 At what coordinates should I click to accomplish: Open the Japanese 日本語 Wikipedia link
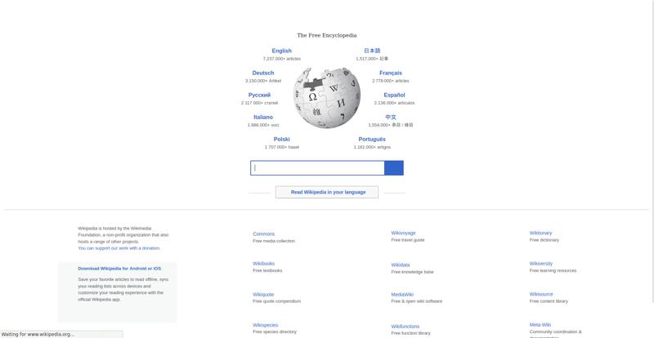point(372,51)
